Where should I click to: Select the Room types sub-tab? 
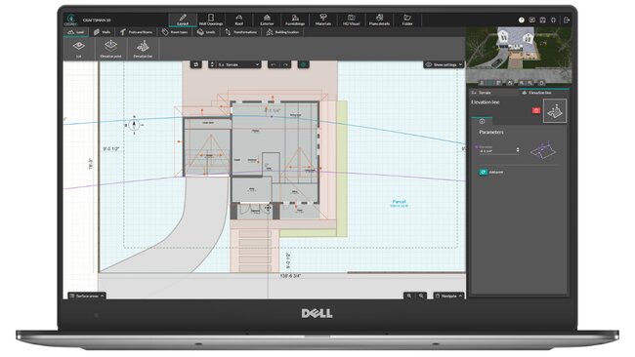[x=175, y=32]
